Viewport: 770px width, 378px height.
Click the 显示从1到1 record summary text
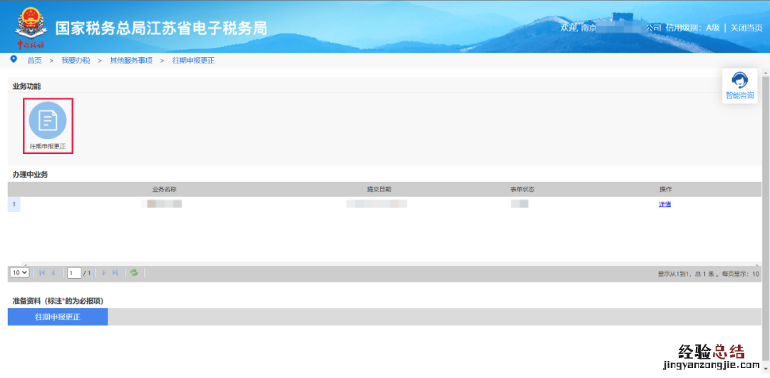[709, 274]
